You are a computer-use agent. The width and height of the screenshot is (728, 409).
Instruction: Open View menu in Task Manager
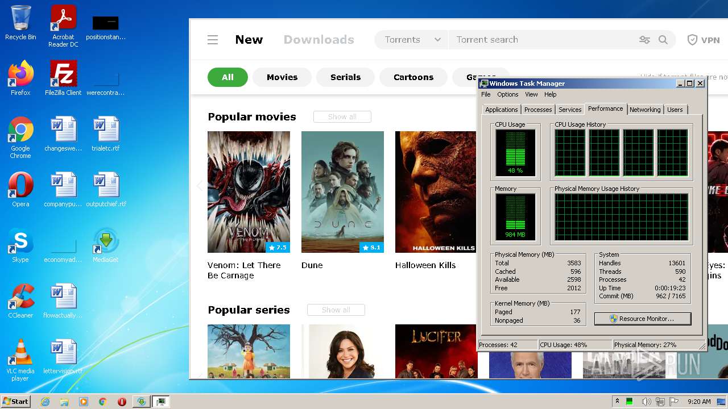(531, 94)
